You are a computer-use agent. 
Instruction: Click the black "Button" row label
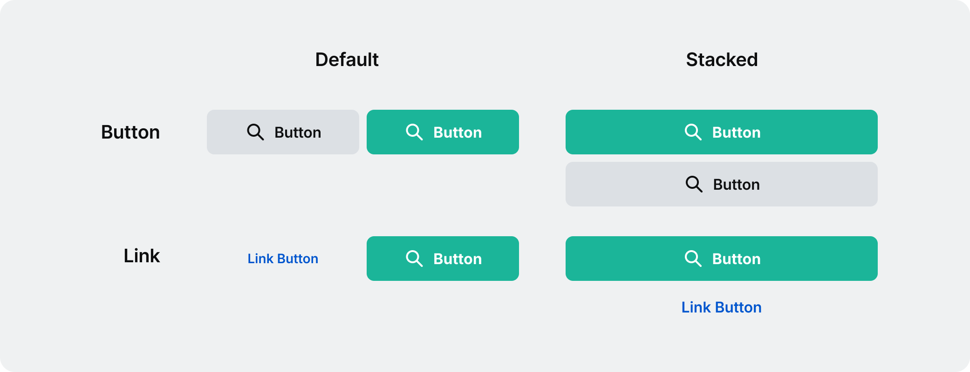(130, 132)
